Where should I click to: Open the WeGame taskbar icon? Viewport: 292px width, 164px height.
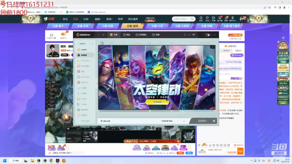pyautogui.click(x=58, y=161)
